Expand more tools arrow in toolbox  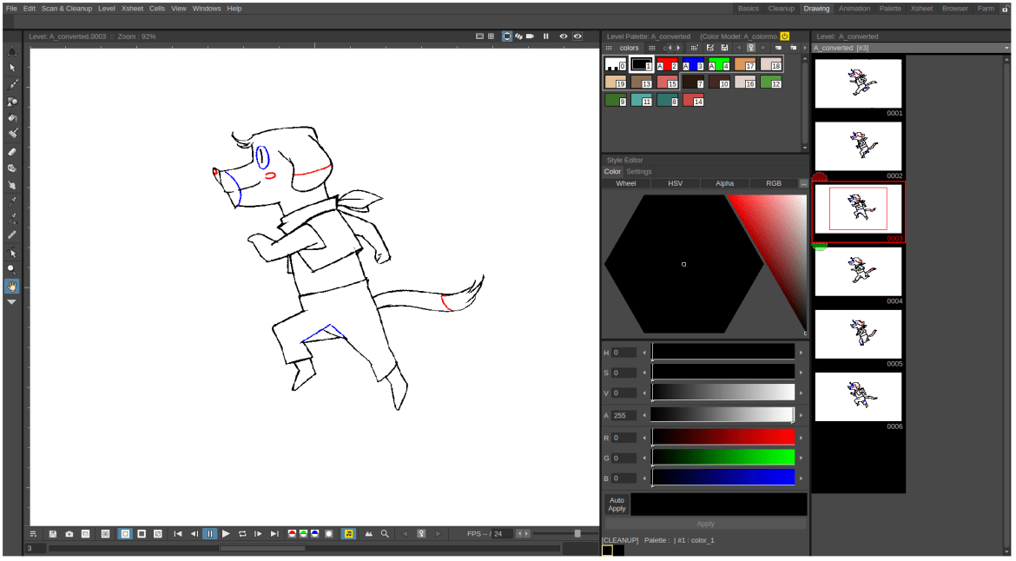pyautogui.click(x=11, y=302)
